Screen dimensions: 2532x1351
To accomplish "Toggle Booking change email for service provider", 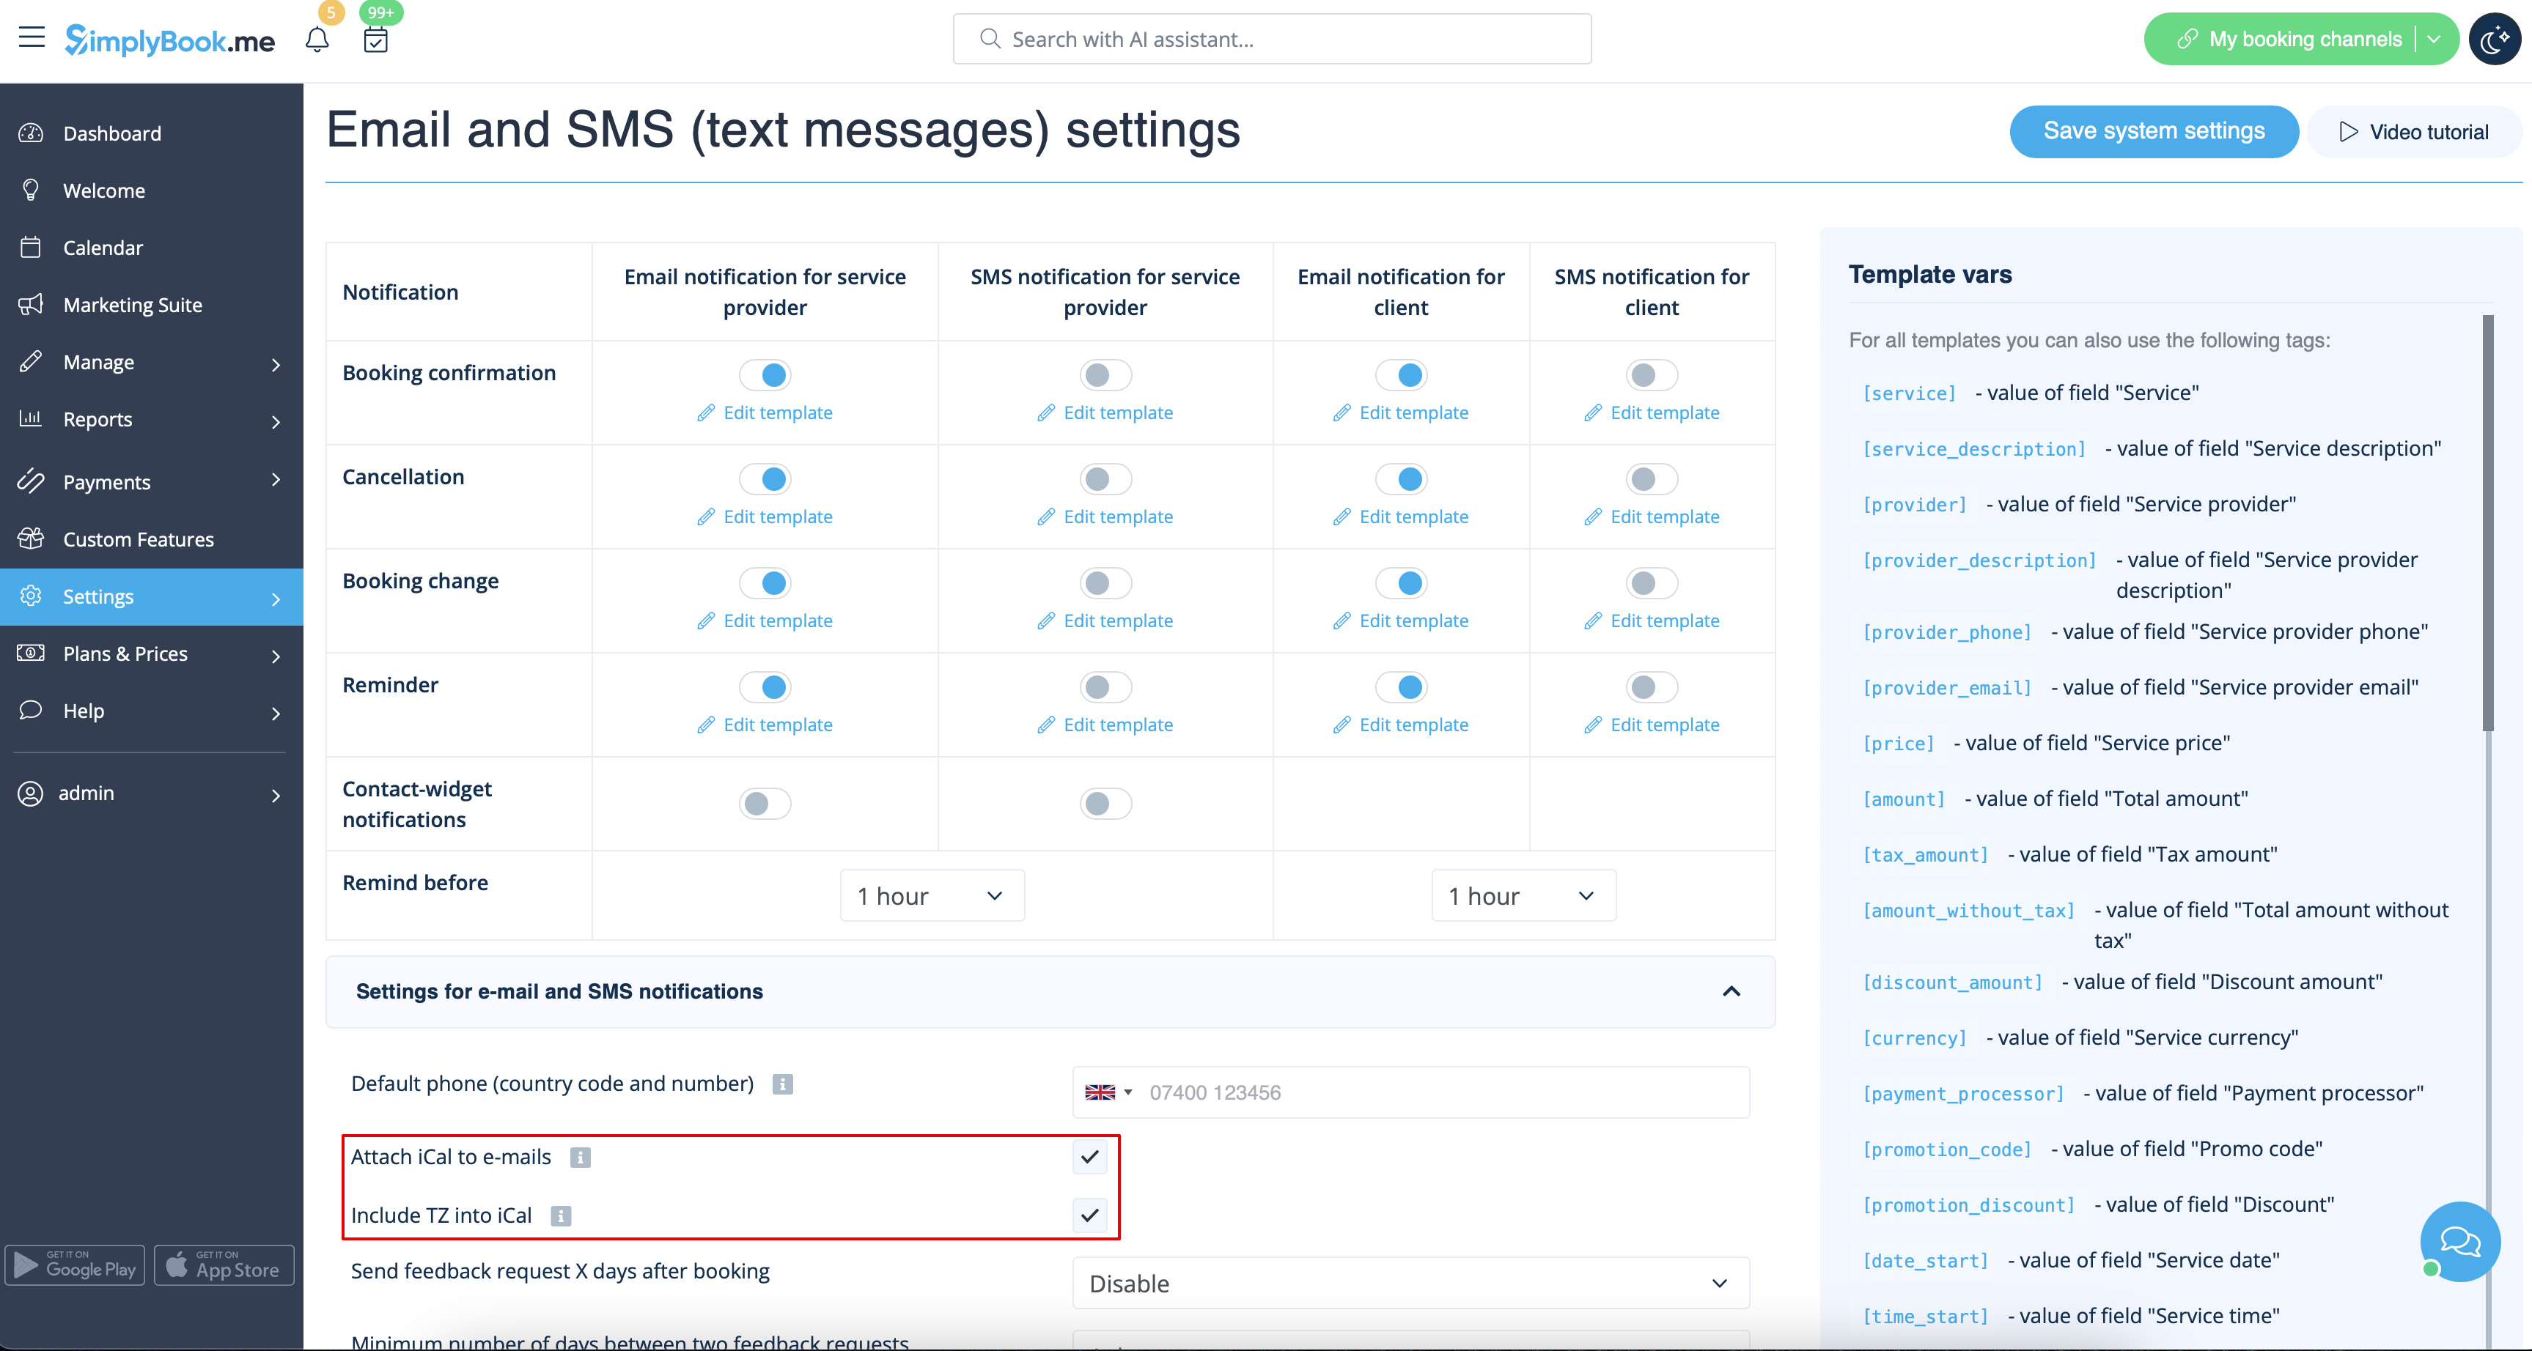I will (x=765, y=582).
